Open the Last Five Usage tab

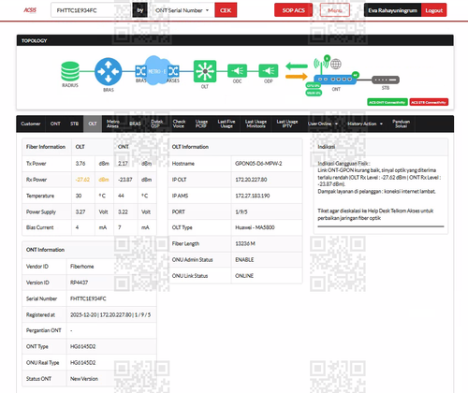[x=227, y=124]
